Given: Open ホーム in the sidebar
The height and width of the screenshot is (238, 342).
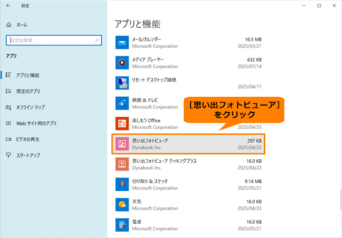Looking at the screenshot, I should tap(22, 25).
